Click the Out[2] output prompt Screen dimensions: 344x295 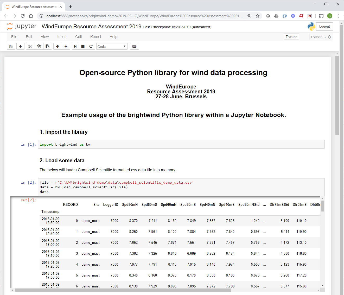(x=28, y=200)
